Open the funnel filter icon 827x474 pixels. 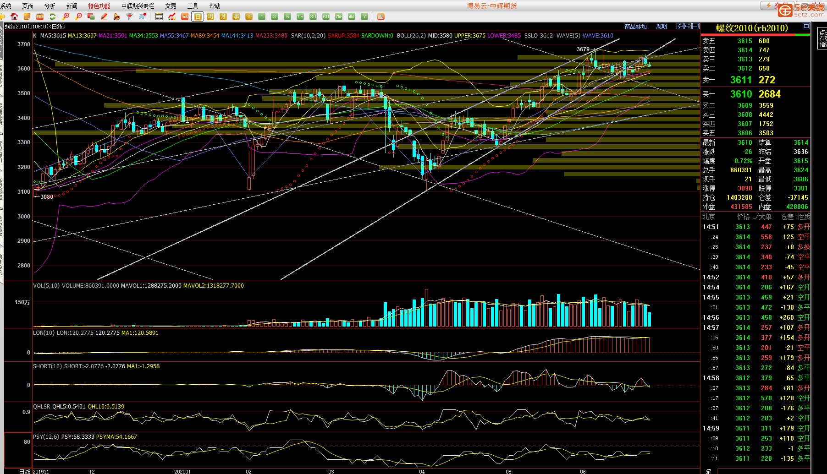130,16
